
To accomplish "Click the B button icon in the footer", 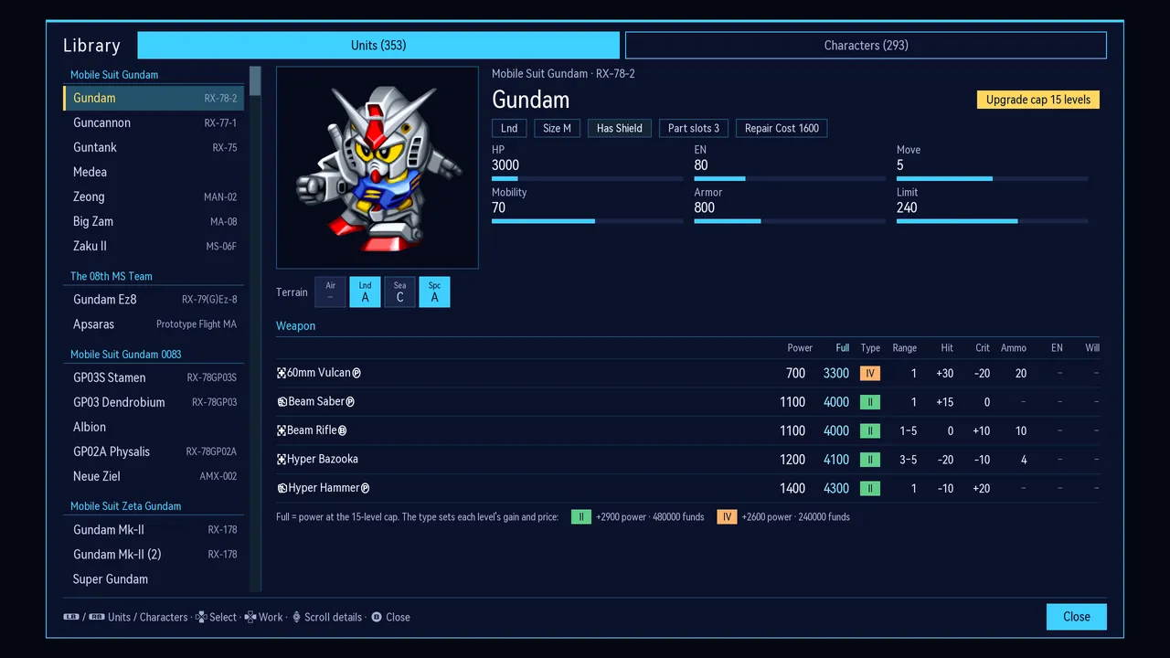I will pyautogui.click(x=377, y=617).
